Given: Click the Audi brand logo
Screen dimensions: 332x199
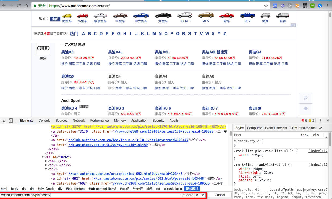Looking at the screenshot, I should [43, 48].
